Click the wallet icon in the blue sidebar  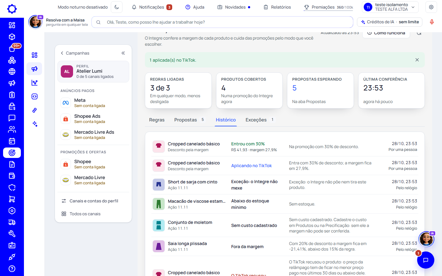coord(12,176)
